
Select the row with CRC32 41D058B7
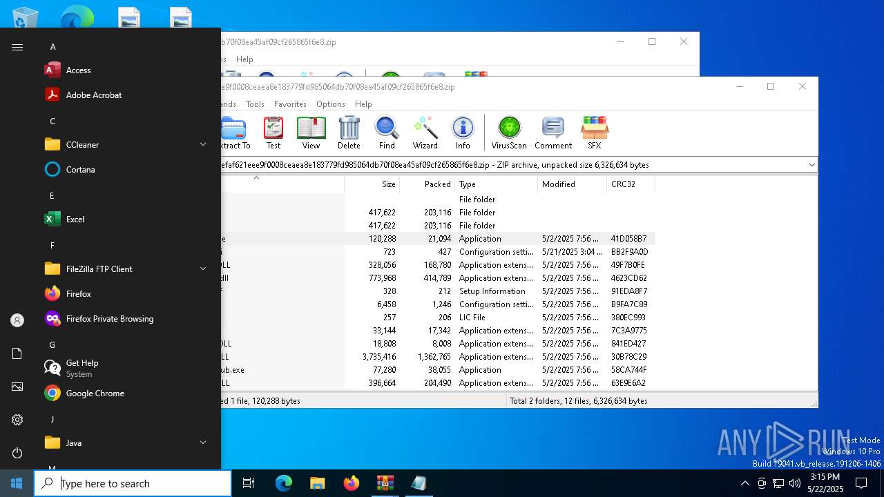(x=438, y=239)
